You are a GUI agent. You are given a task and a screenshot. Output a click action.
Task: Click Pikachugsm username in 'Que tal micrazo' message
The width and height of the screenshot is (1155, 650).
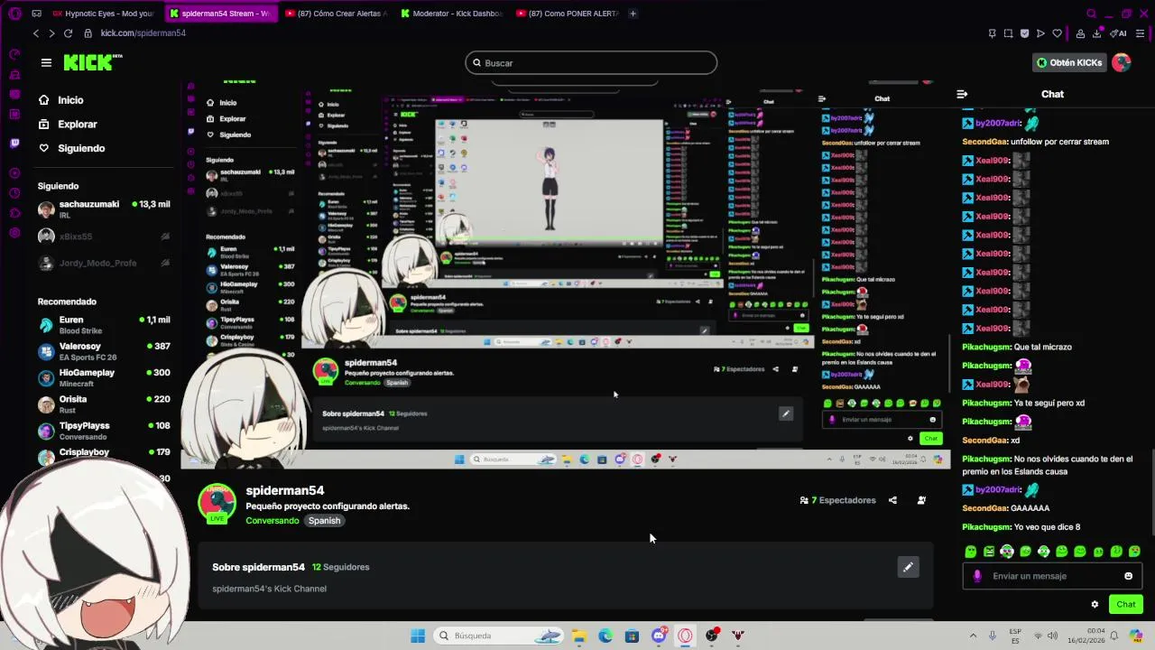tap(986, 347)
